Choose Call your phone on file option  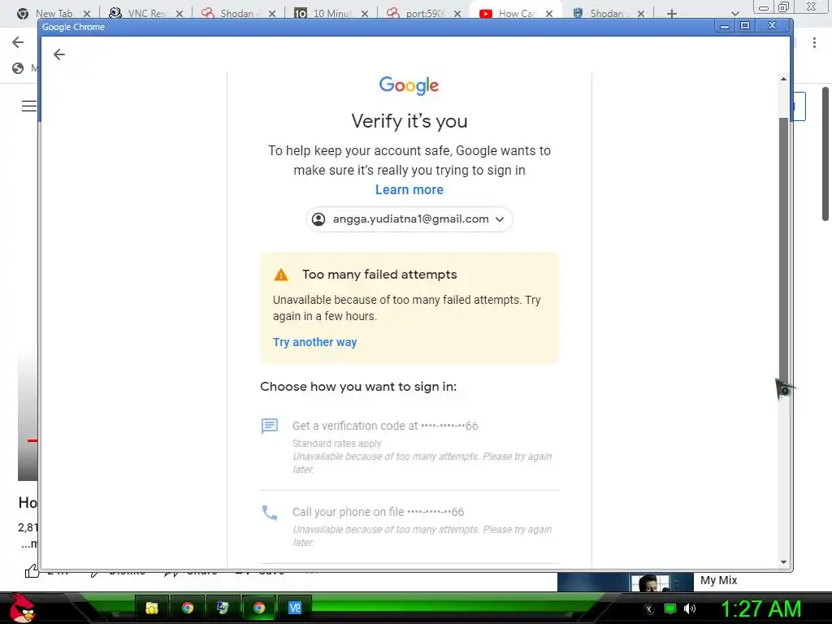click(x=409, y=526)
